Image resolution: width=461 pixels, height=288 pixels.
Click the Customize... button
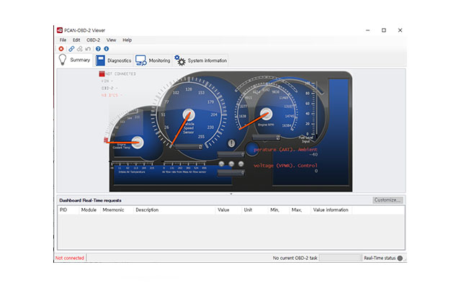[388, 200]
